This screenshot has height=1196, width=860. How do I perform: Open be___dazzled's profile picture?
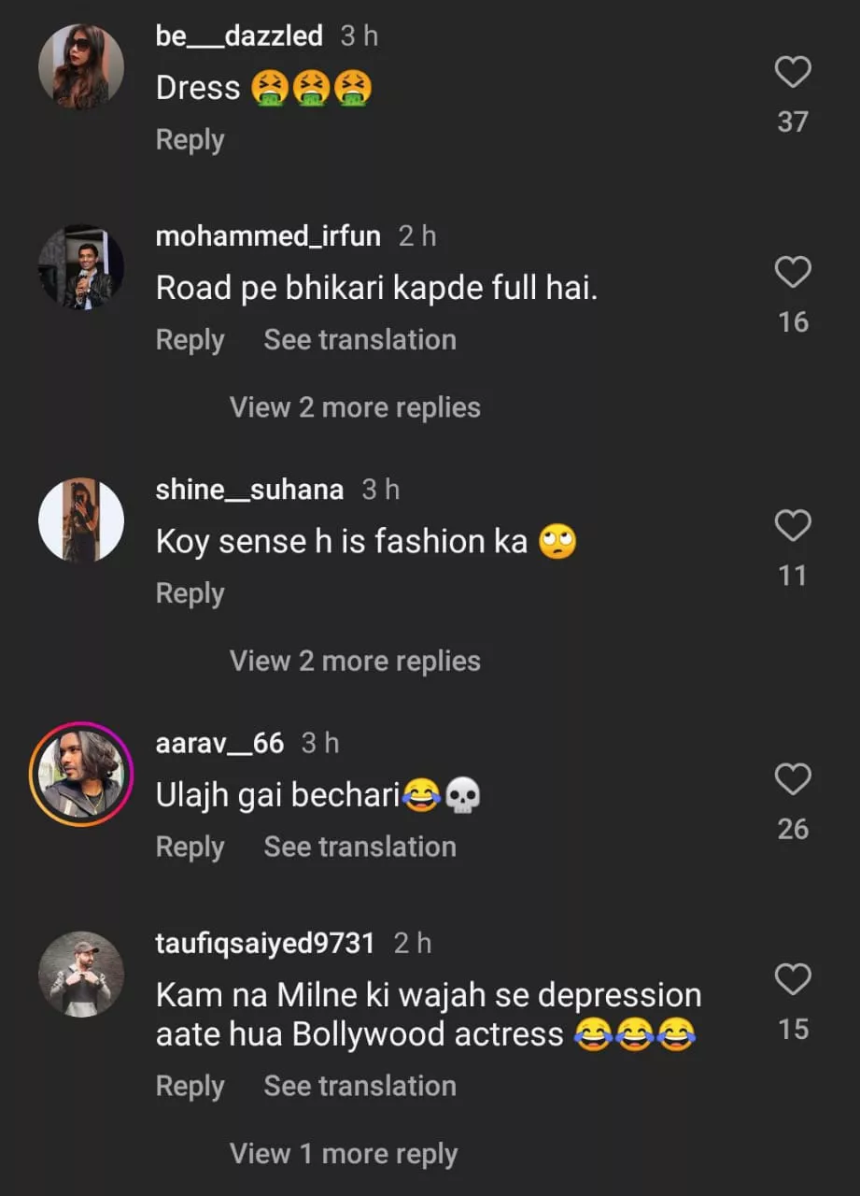click(x=81, y=67)
